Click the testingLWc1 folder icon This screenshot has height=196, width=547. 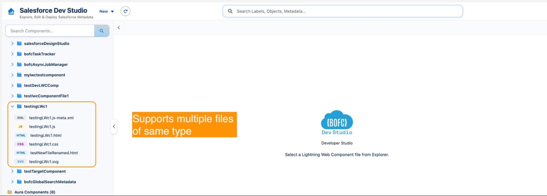click(19, 106)
